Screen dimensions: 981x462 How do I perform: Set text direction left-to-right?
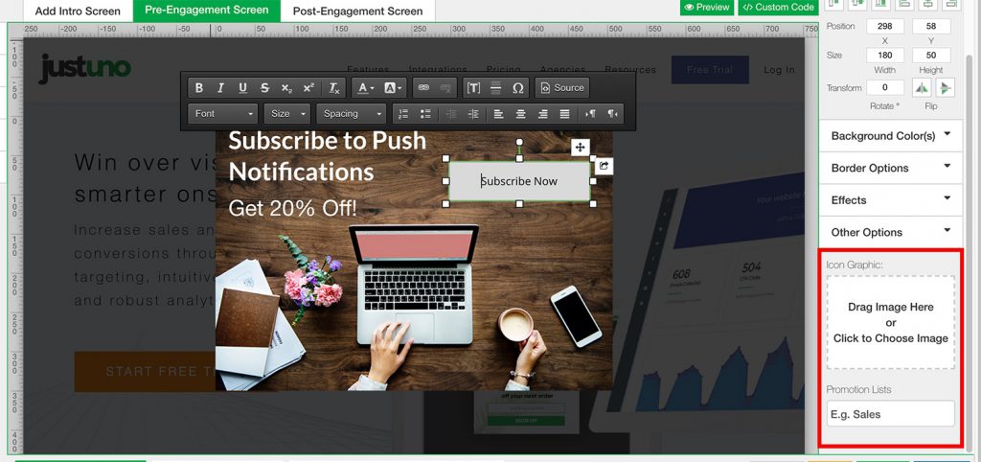point(590,114)
